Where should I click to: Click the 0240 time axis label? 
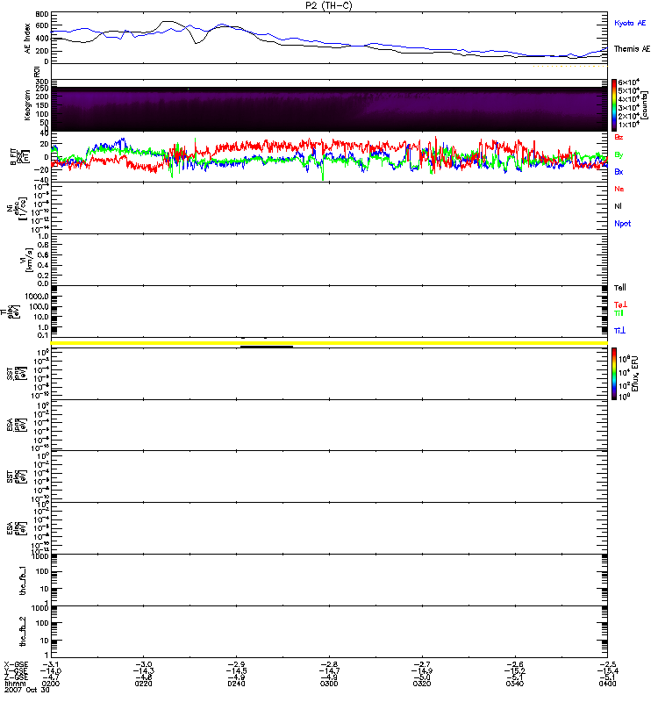pos(236,685)
